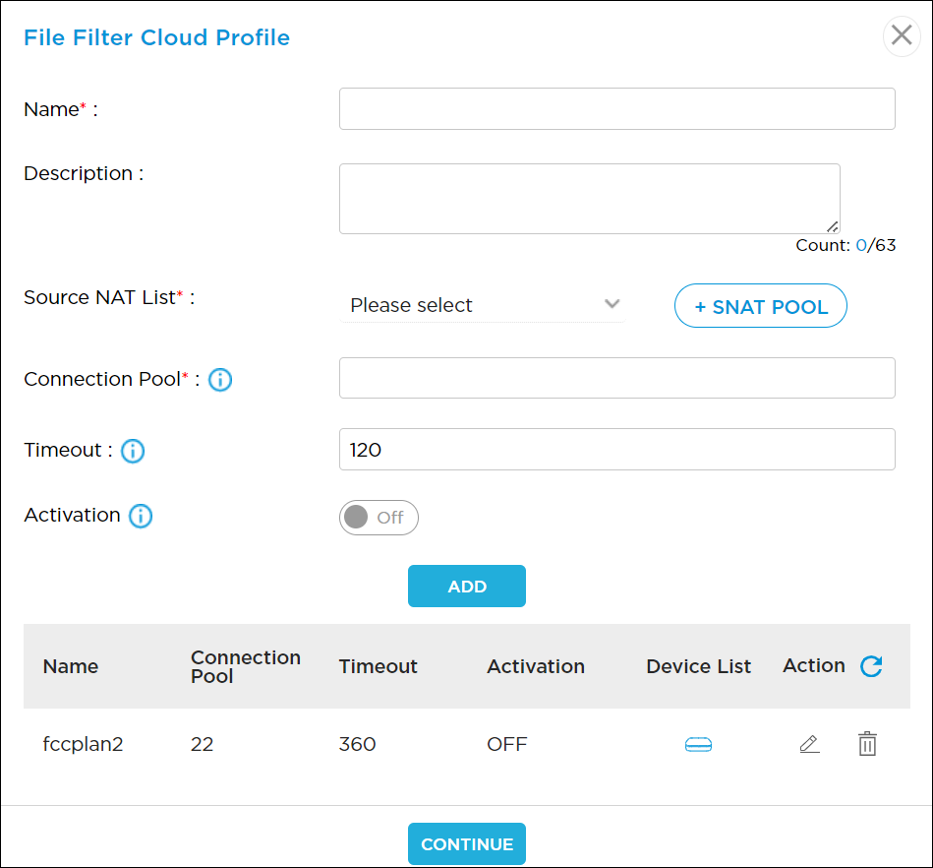Click the Device List column header
The image size is (933, 868).
[x=699, y=666]
